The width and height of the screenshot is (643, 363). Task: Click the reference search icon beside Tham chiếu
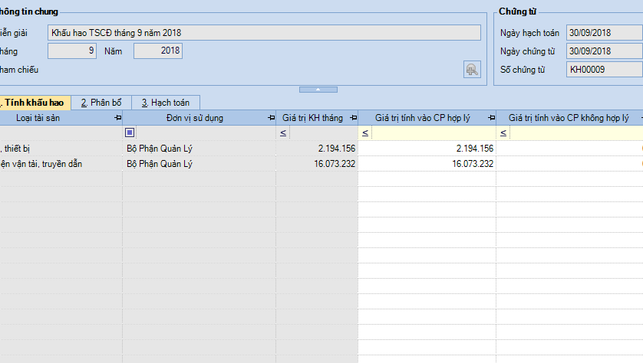[x=472, y=70]
